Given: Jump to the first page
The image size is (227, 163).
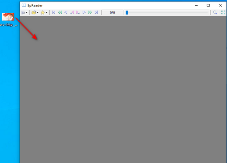Looking at the screenshot, I should 54,12.
